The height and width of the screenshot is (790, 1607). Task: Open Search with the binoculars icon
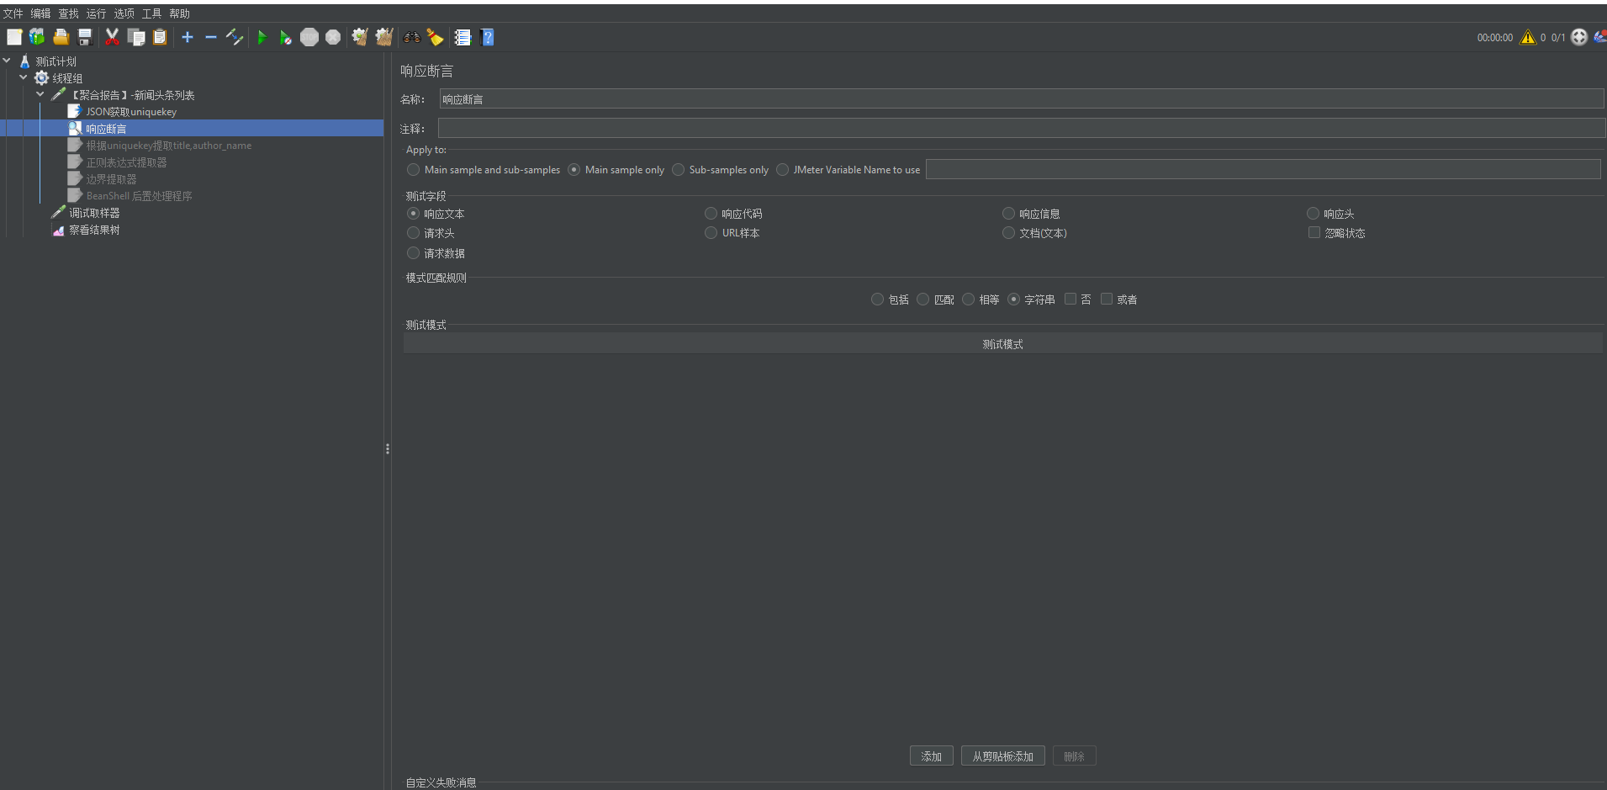click(411, 37)
